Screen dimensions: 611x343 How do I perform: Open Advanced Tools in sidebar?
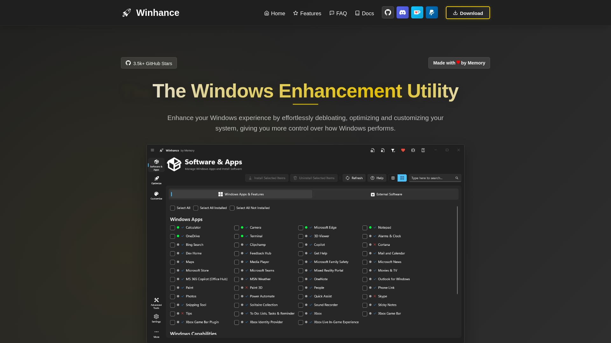[156, 303]
